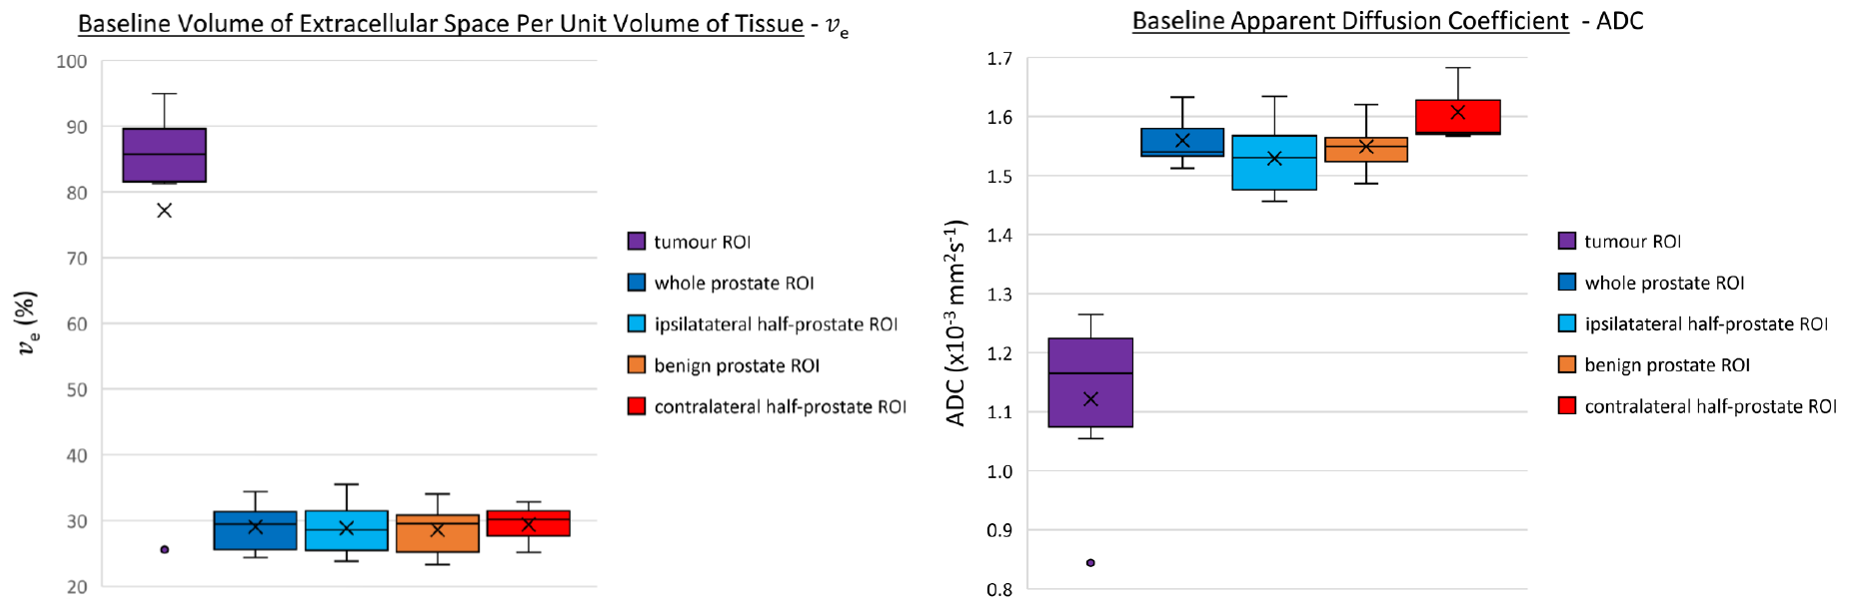This screenshot has height=607, width=1856.
Task: Click the tumour outlier dot in the ve chart
Action: pyautogui.click(x=165, y=549)
